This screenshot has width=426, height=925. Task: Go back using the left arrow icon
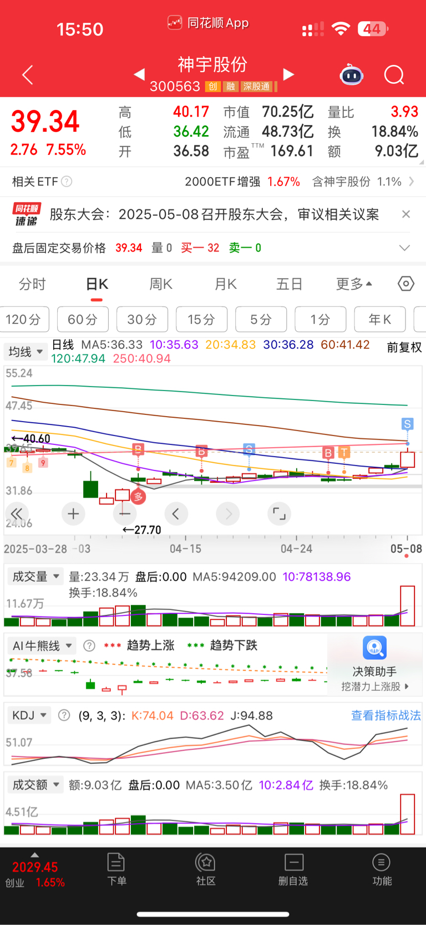pos(28,74)
